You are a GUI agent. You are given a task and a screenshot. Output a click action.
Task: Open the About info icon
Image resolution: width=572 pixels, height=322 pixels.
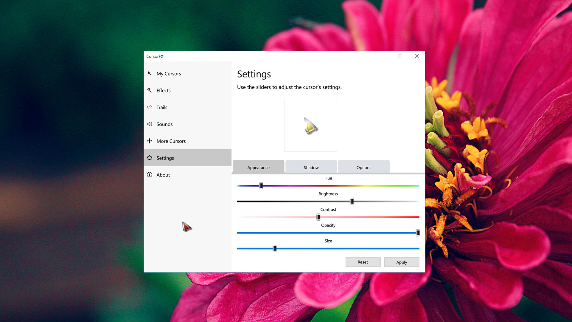click(x=150, y=175)
